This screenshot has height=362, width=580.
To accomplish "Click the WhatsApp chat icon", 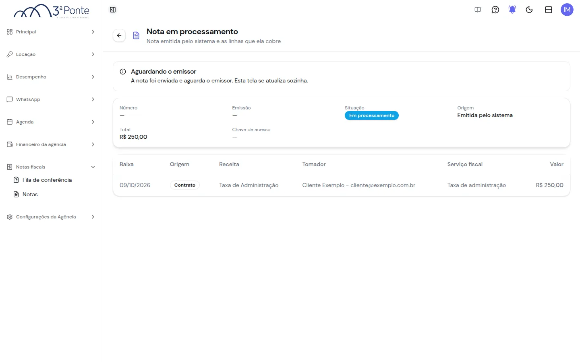I will (10, 99).
